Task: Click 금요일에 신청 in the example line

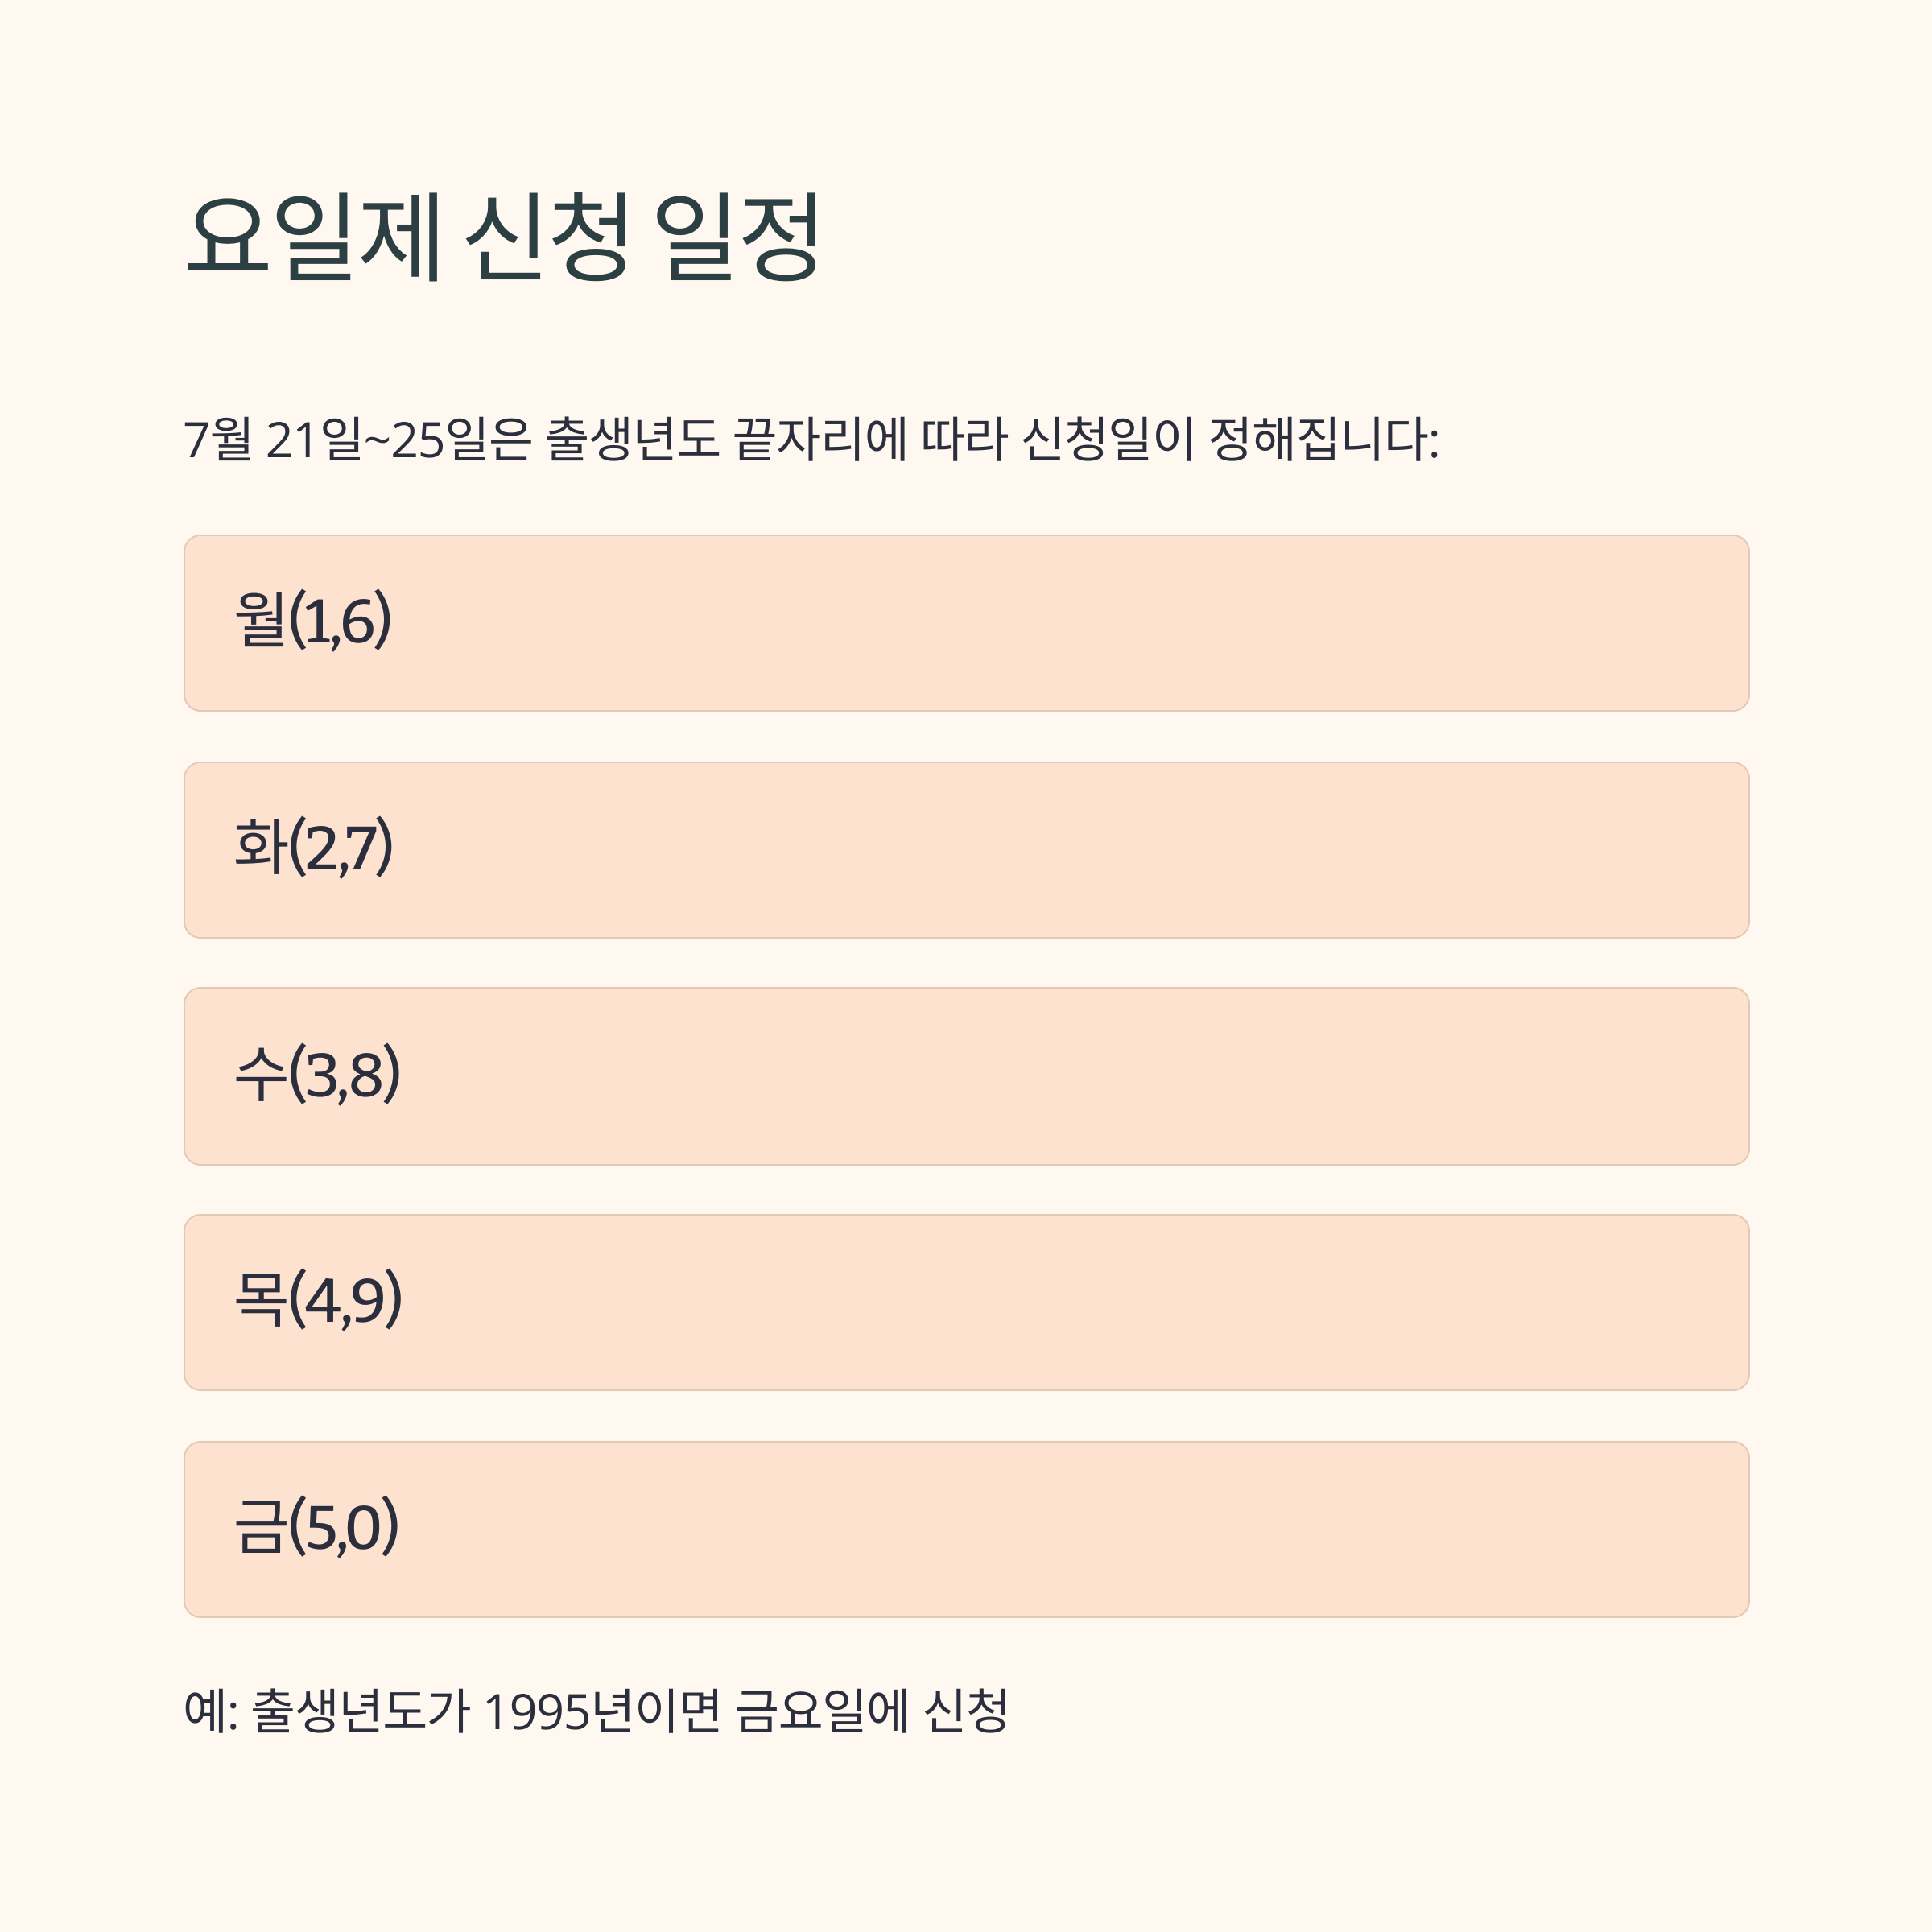Action: [871, 1711]
